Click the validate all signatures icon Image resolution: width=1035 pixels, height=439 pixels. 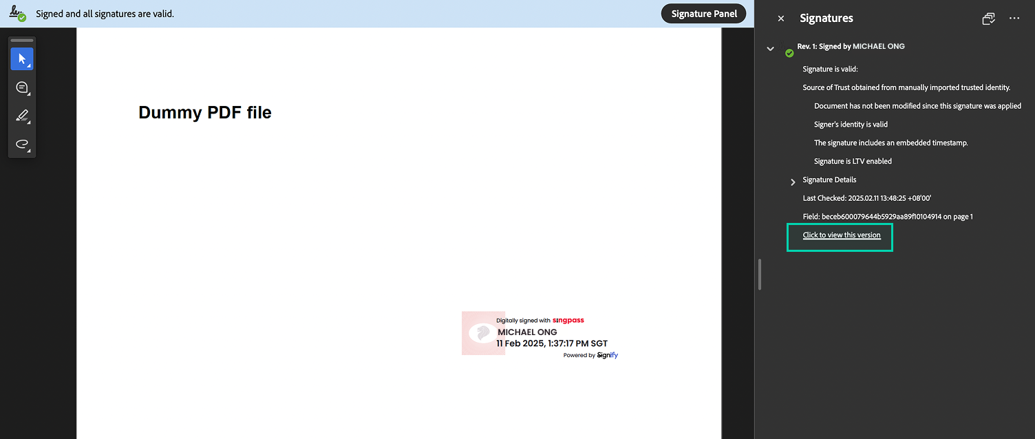tap(988, 19)
